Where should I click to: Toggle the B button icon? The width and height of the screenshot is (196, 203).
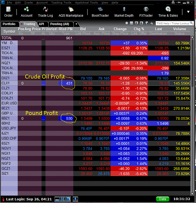pos(141,23)
